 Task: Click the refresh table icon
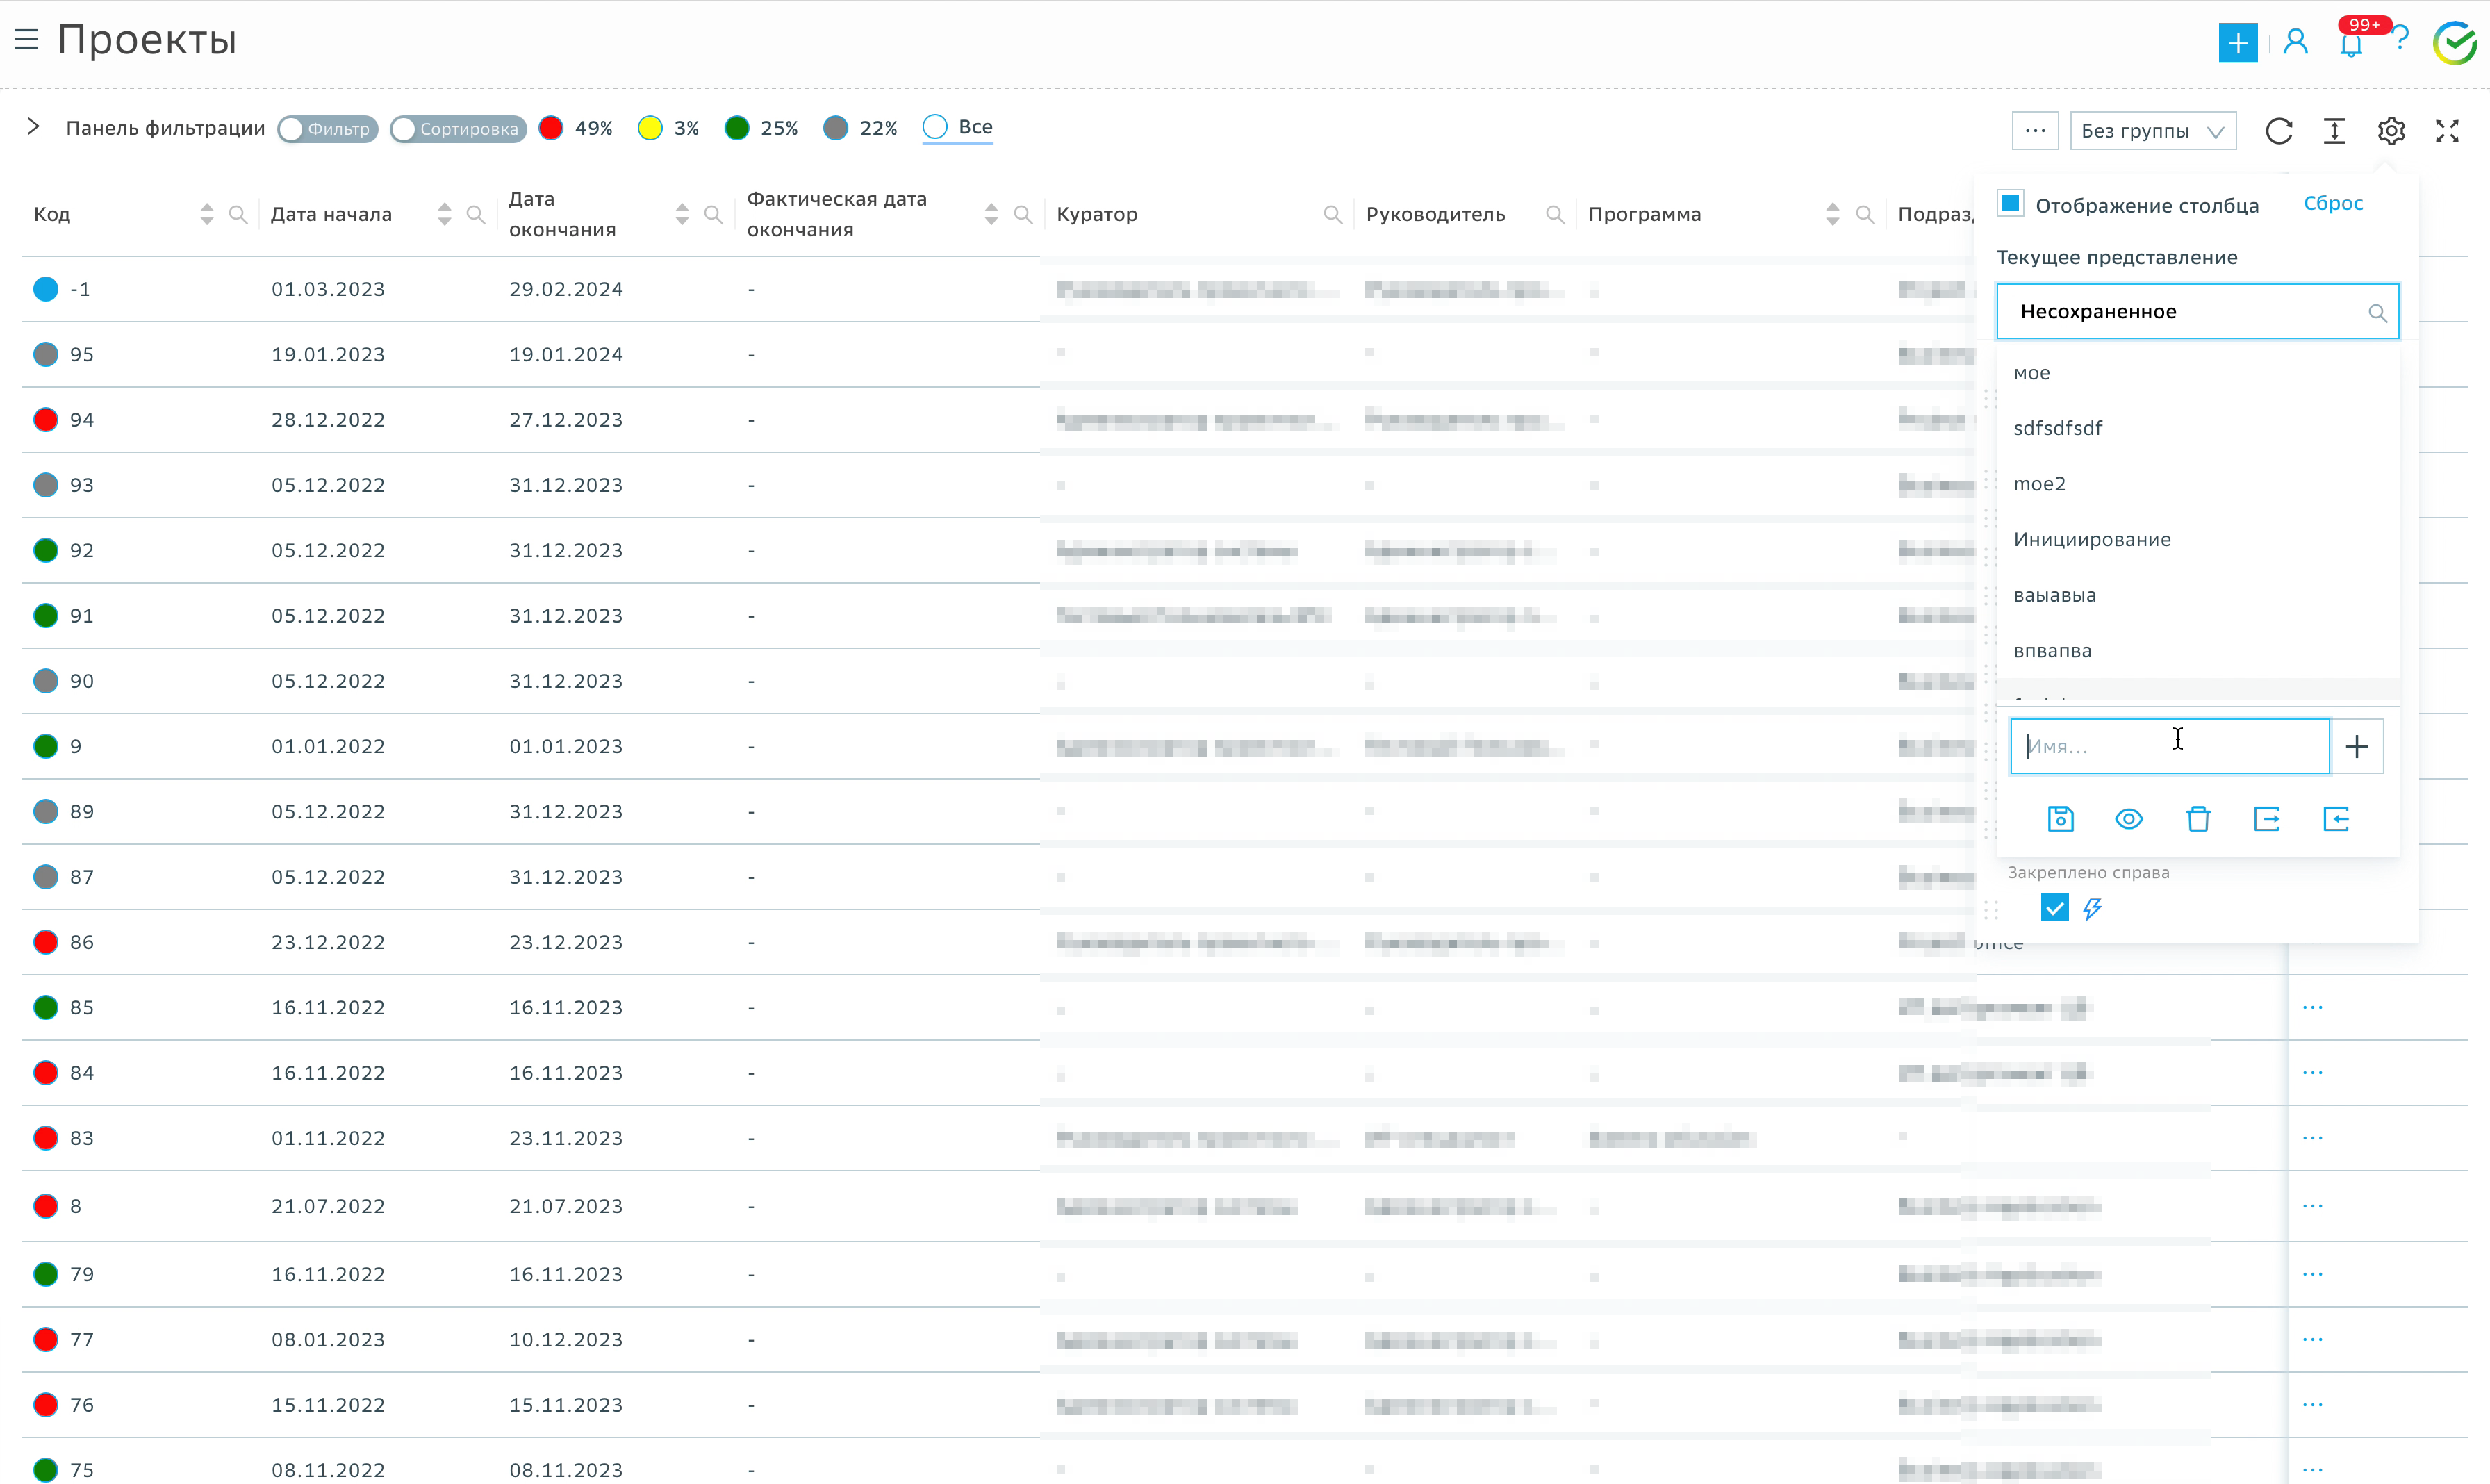pyautogui.click(x=2278, y=131)
